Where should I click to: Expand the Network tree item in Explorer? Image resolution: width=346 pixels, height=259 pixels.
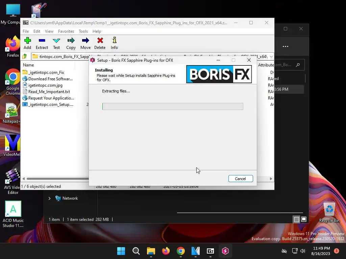tap(49, 198)
